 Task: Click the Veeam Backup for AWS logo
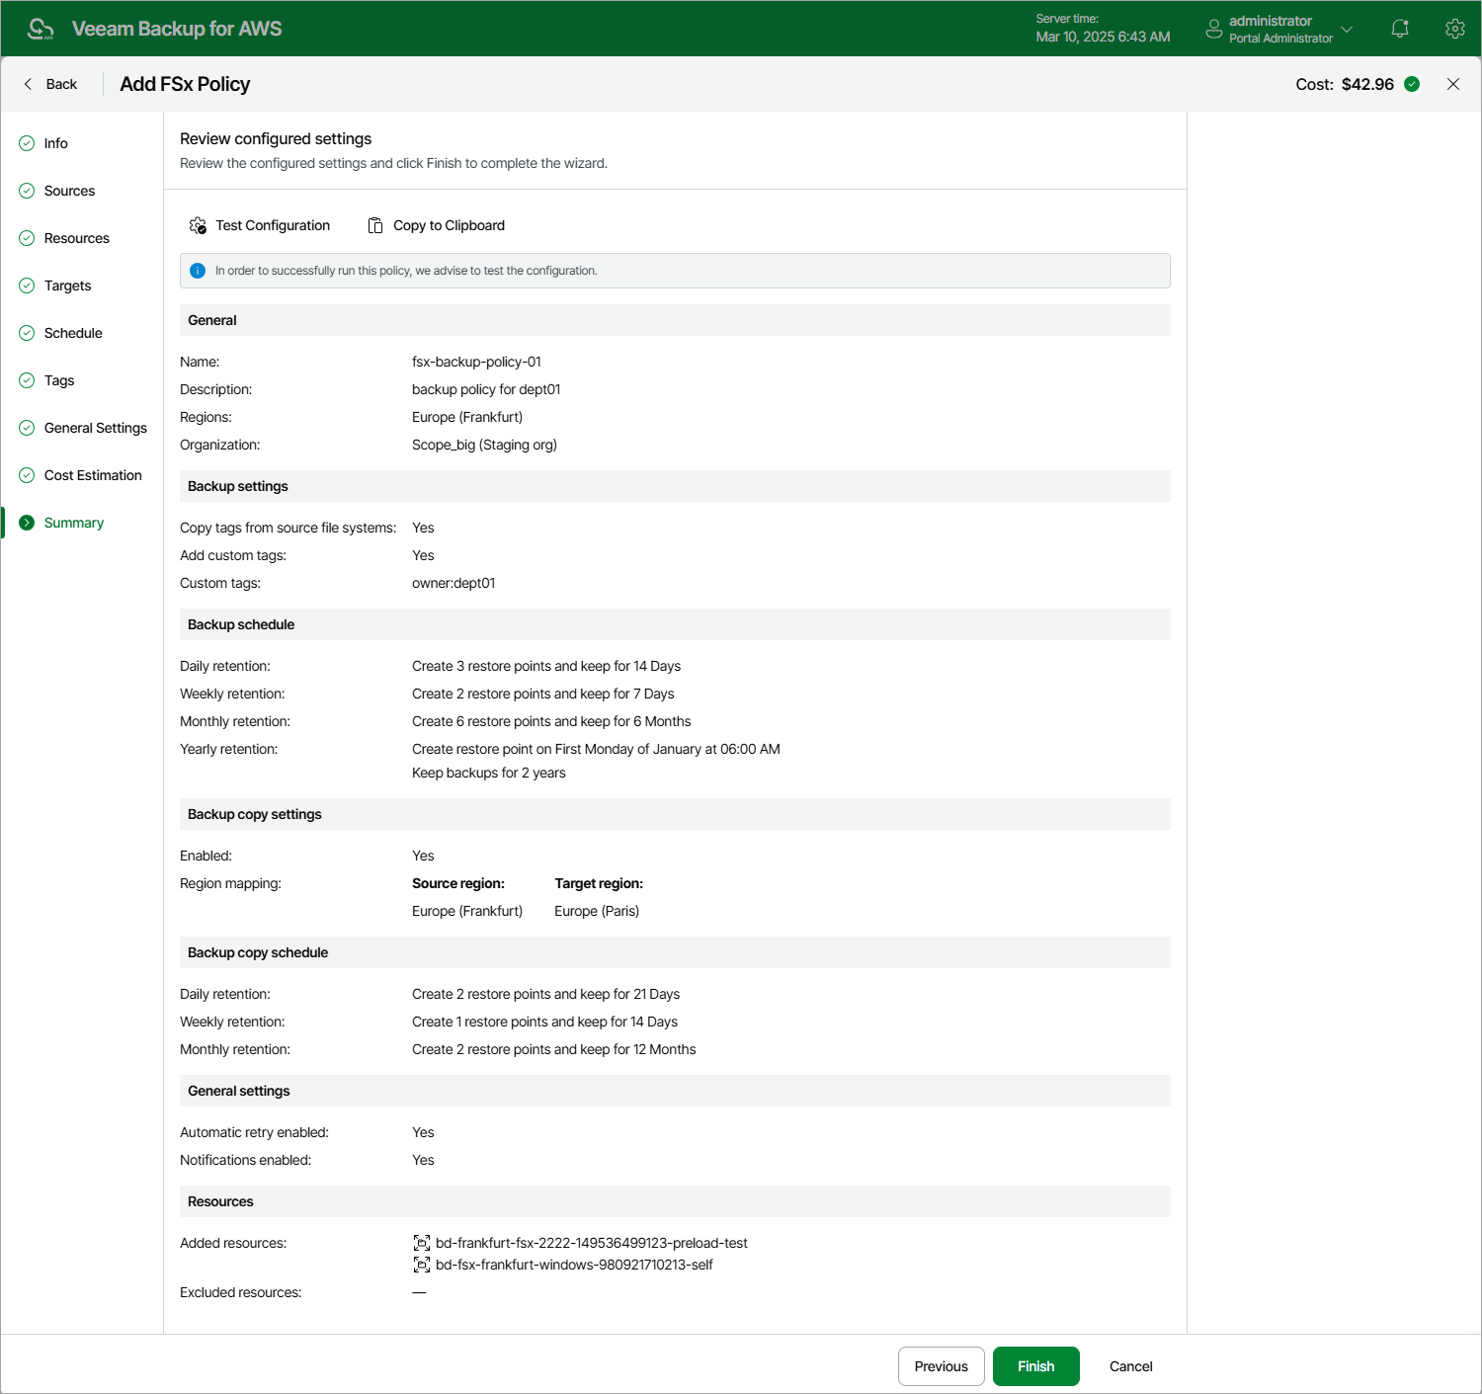(40, 28)
